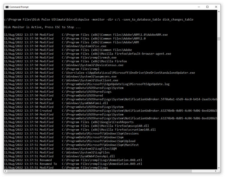
Task: Click the MicrosoftEdgeUpdate.log line
Action: click(x=87, y=84)
